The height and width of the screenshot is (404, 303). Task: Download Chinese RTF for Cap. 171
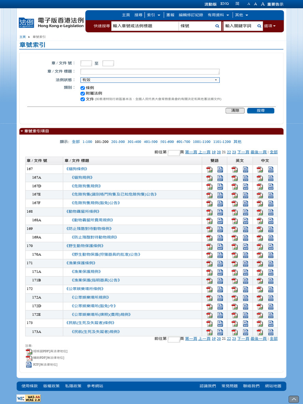[x=271, y=264]
